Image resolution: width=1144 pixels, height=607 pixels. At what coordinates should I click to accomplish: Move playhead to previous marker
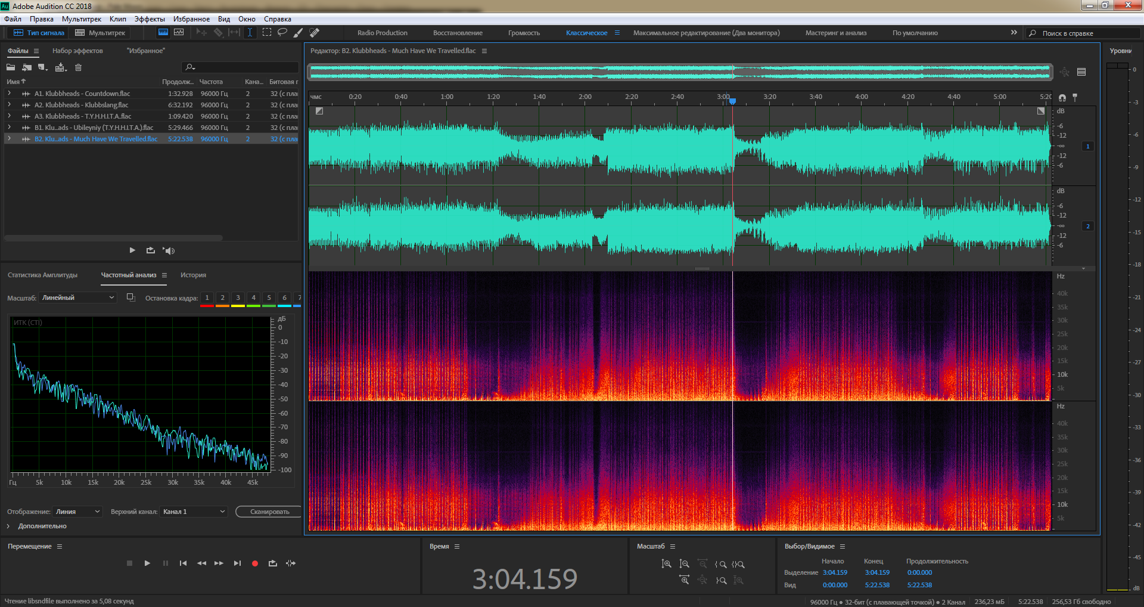[183, 563]
